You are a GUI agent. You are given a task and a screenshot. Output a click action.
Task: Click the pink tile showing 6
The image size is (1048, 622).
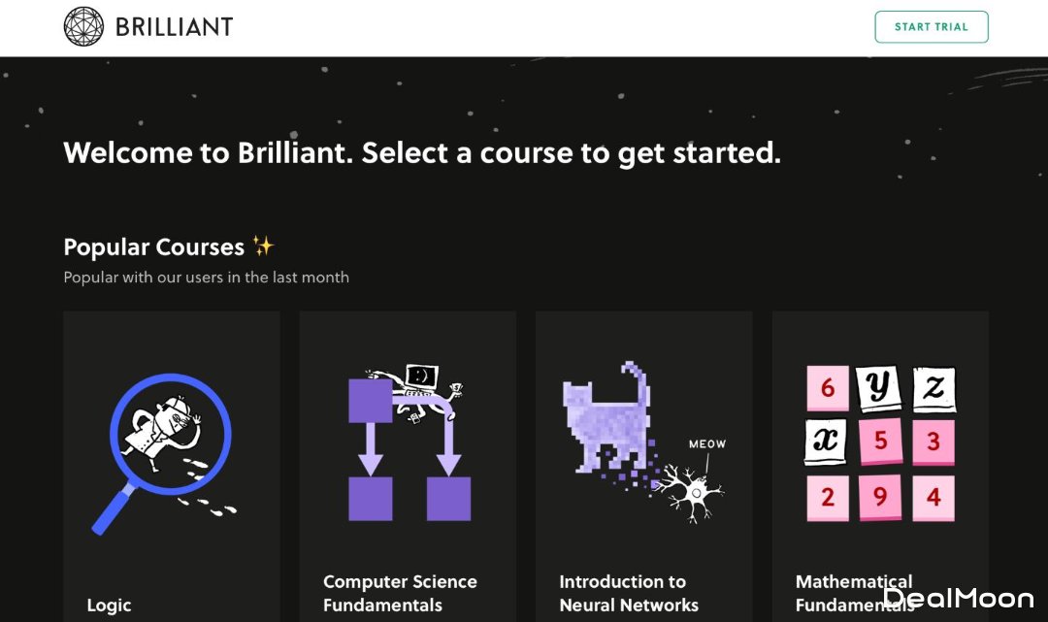coord(828,388)
